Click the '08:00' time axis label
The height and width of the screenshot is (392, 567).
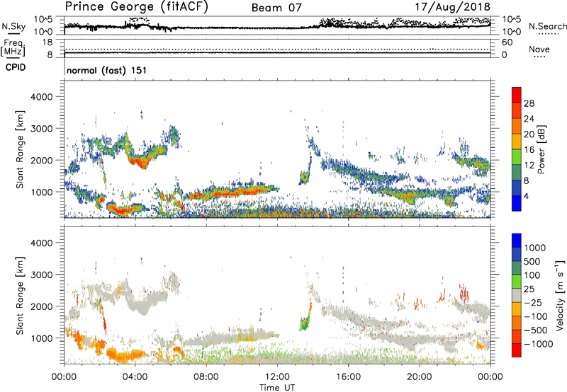coord(206,377)
